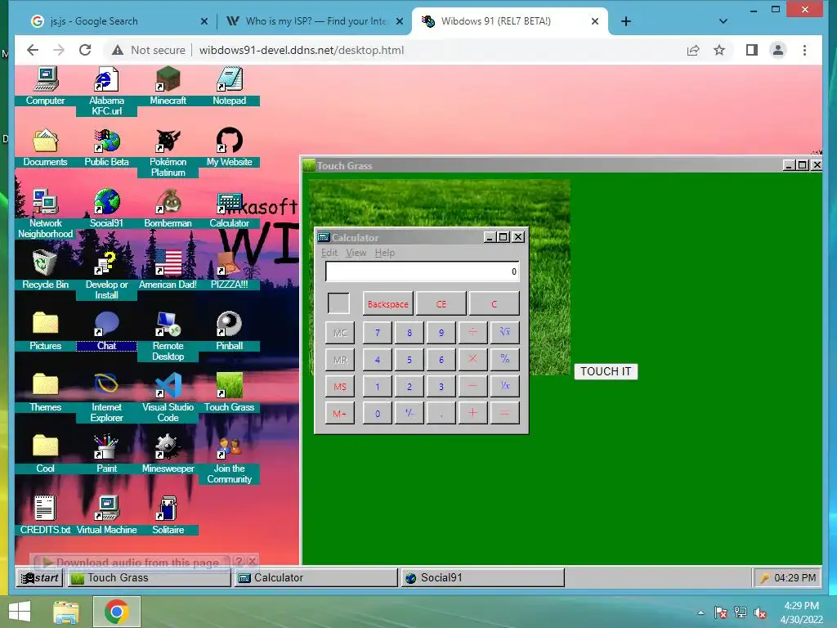Reload the page in Chrome
The width and height of the screenshot is (837, 628).
point(85,50)
